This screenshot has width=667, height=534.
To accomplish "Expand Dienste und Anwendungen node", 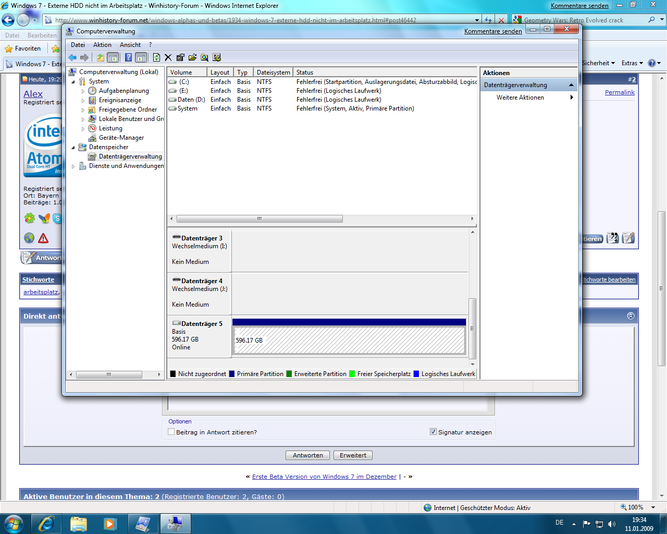I will coord(73,166).
